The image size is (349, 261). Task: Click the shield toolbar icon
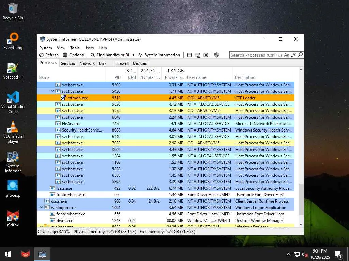coord(216,55)
